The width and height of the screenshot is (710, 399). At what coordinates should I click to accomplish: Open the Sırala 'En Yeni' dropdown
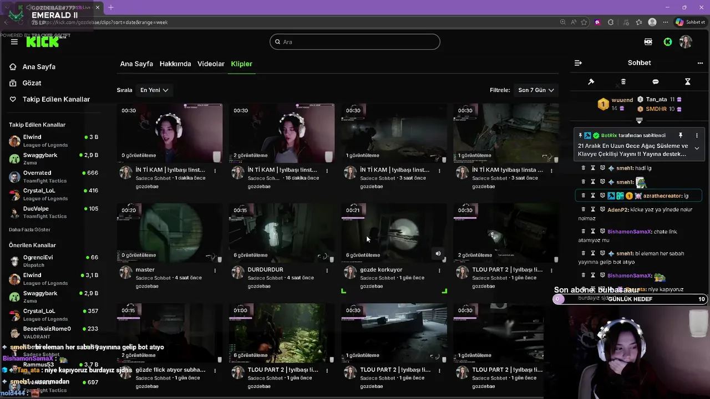point(154,90)
